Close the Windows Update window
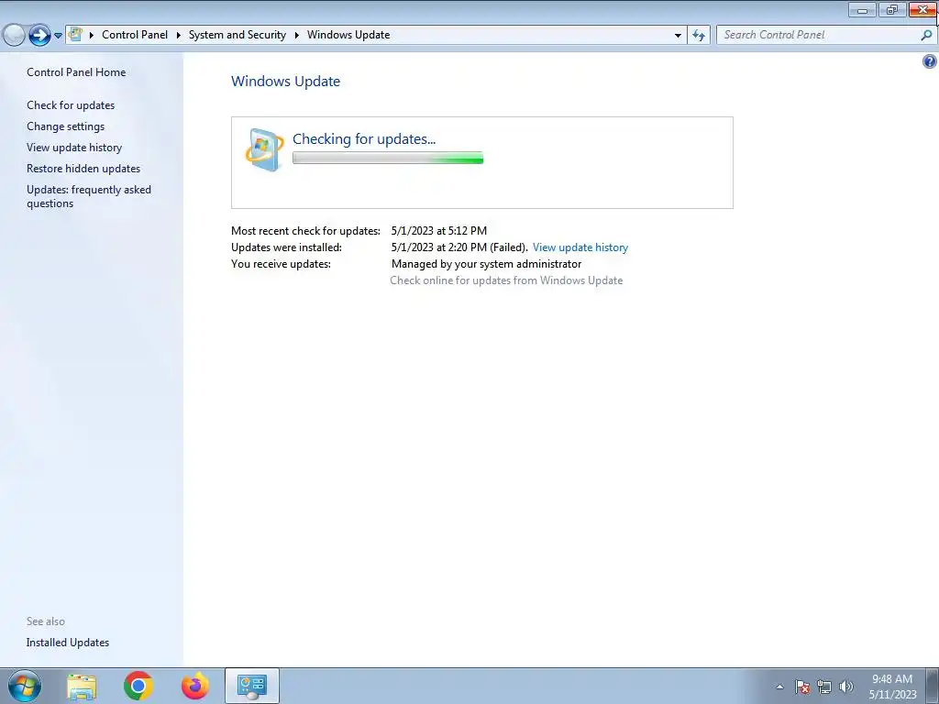 (x=922, y=10)
